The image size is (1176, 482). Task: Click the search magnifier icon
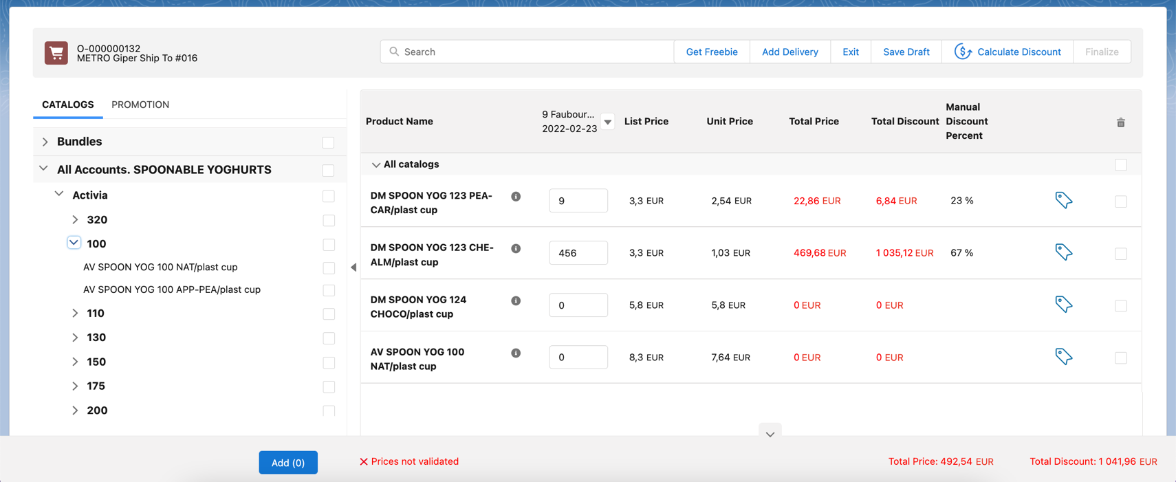tap(394, 52)
